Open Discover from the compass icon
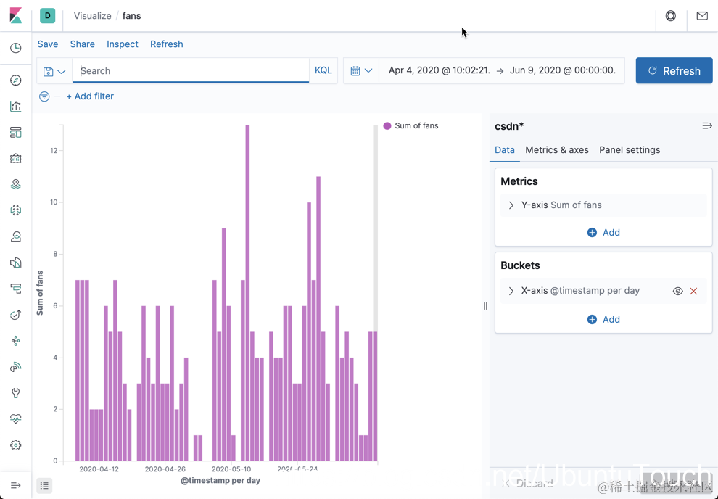 15,81
